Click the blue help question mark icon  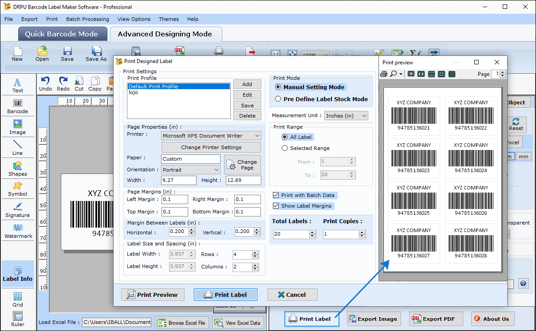[x=523, y=284]
